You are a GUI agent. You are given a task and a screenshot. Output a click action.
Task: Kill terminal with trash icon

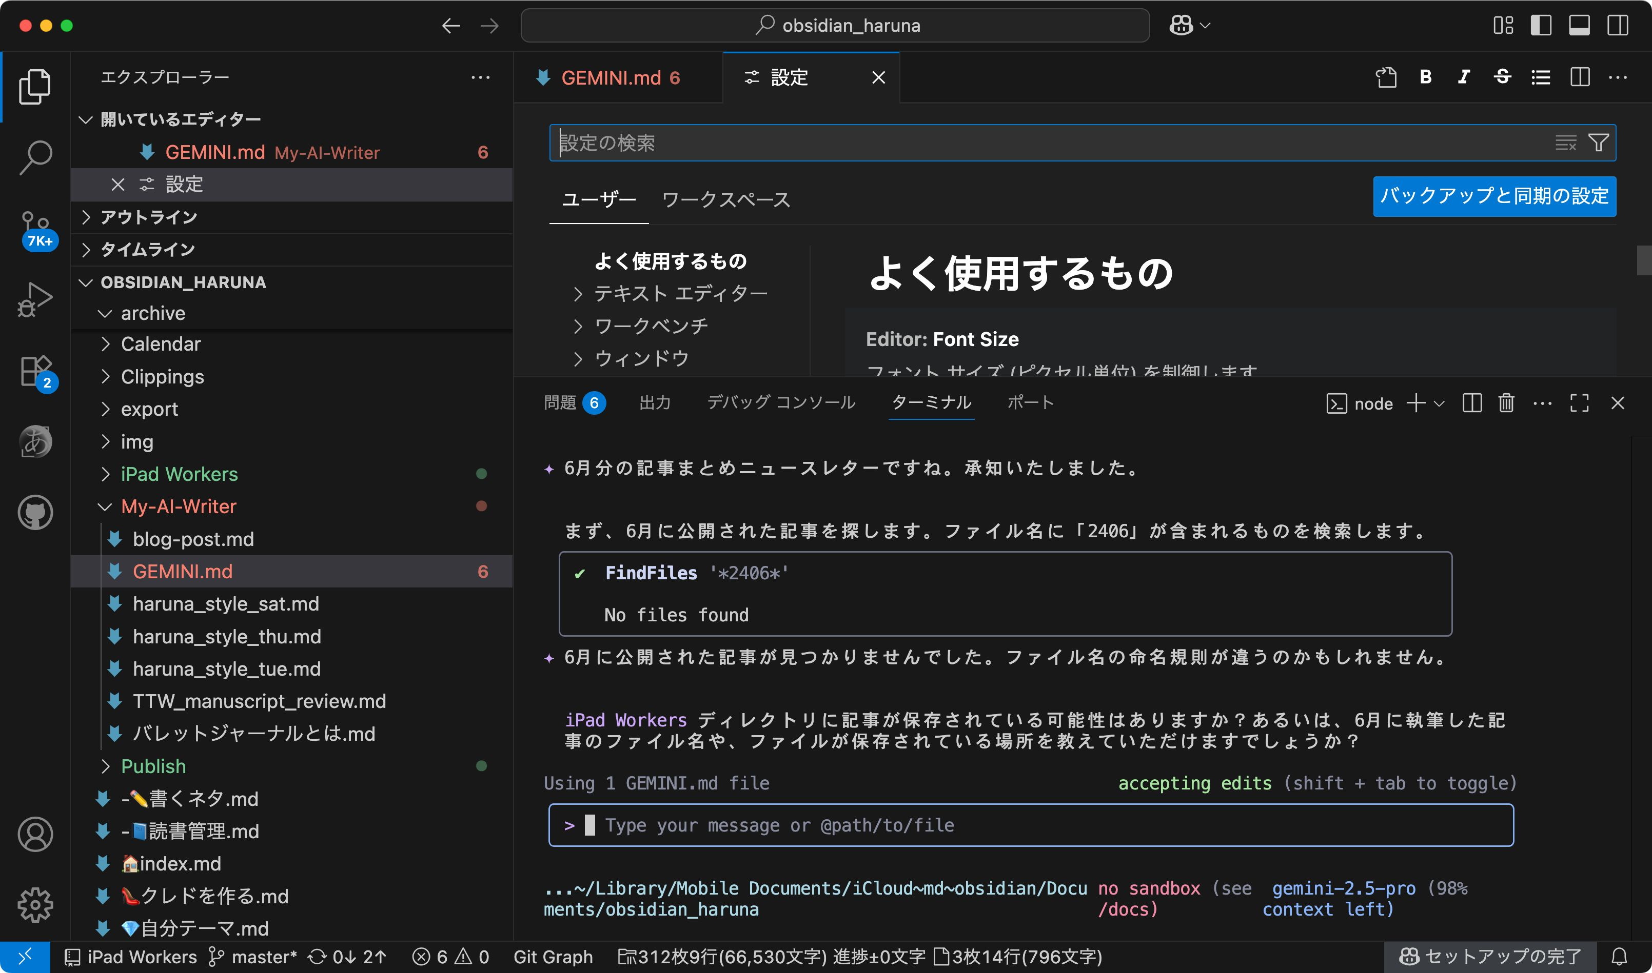[x=1506, y=402]
